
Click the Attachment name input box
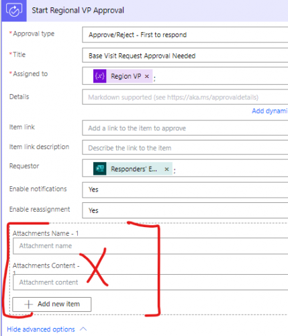(x=150, y=246)
